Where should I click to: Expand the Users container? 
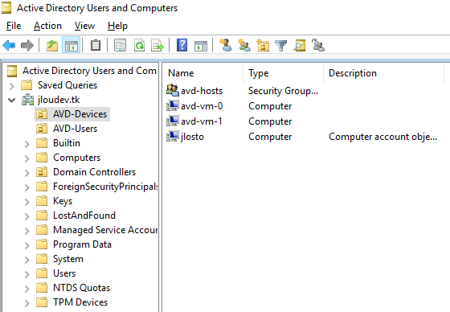[27, 274]
